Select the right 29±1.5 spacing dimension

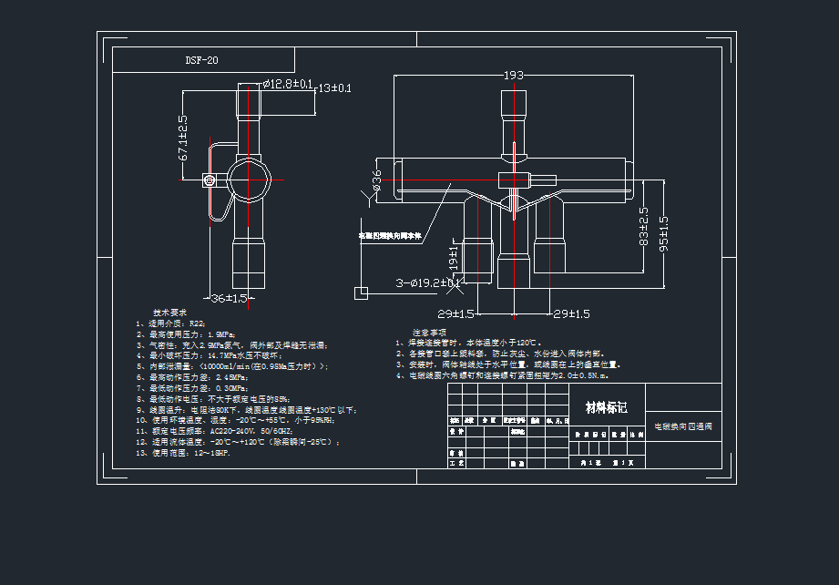pos(571,313)
